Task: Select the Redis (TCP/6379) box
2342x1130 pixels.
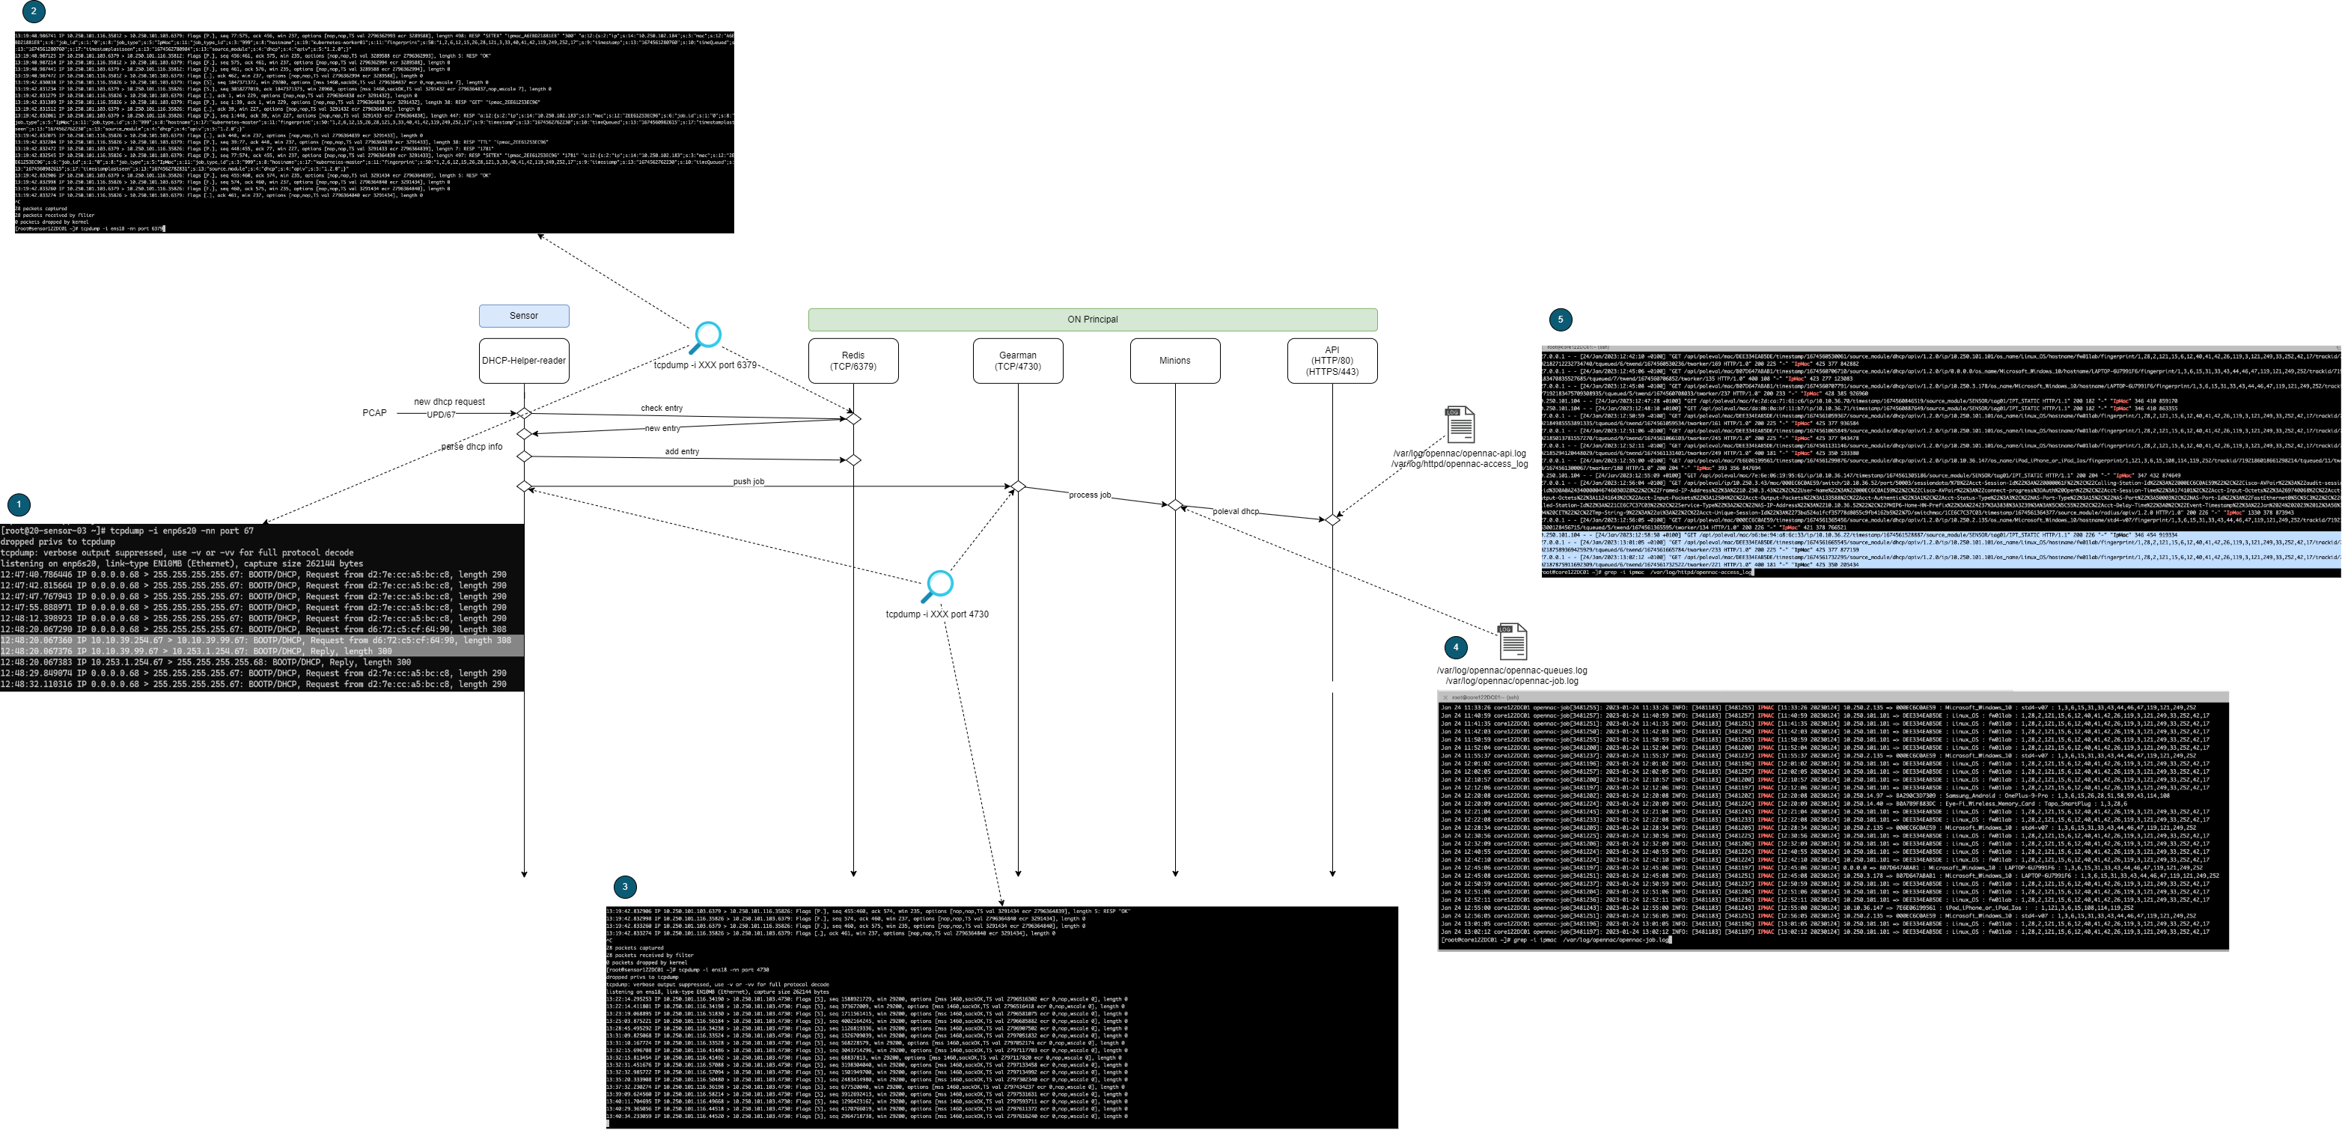Action: tap(853, 361)
